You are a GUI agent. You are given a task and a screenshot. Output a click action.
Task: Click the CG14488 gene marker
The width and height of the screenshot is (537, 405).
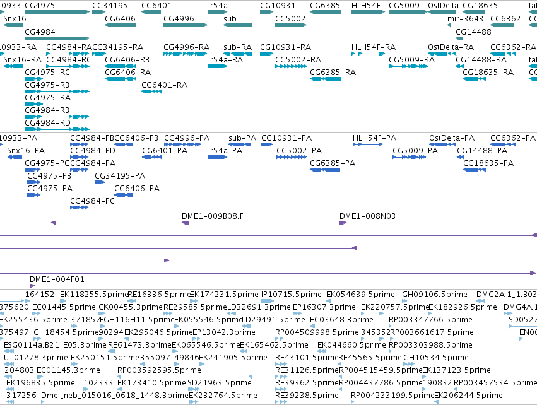[459, 38]
